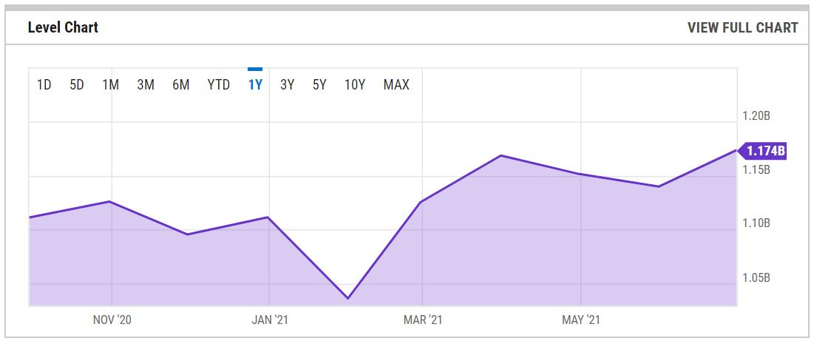
Task: Click the MAY '21 axis label
Action: tap(581, 320)
